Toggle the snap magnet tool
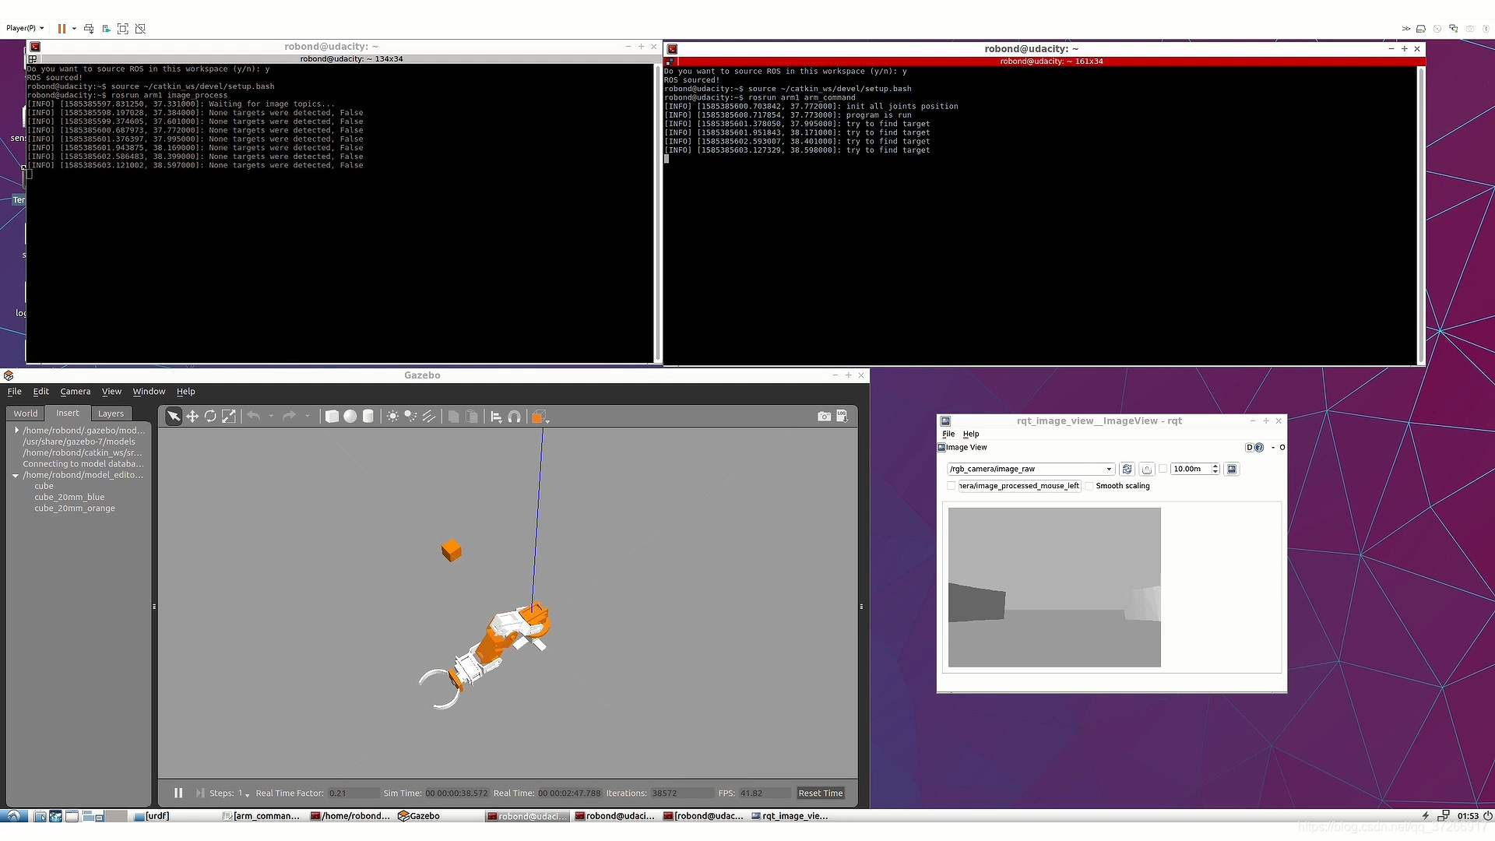The image size is (1495, 841). (514, 417)
